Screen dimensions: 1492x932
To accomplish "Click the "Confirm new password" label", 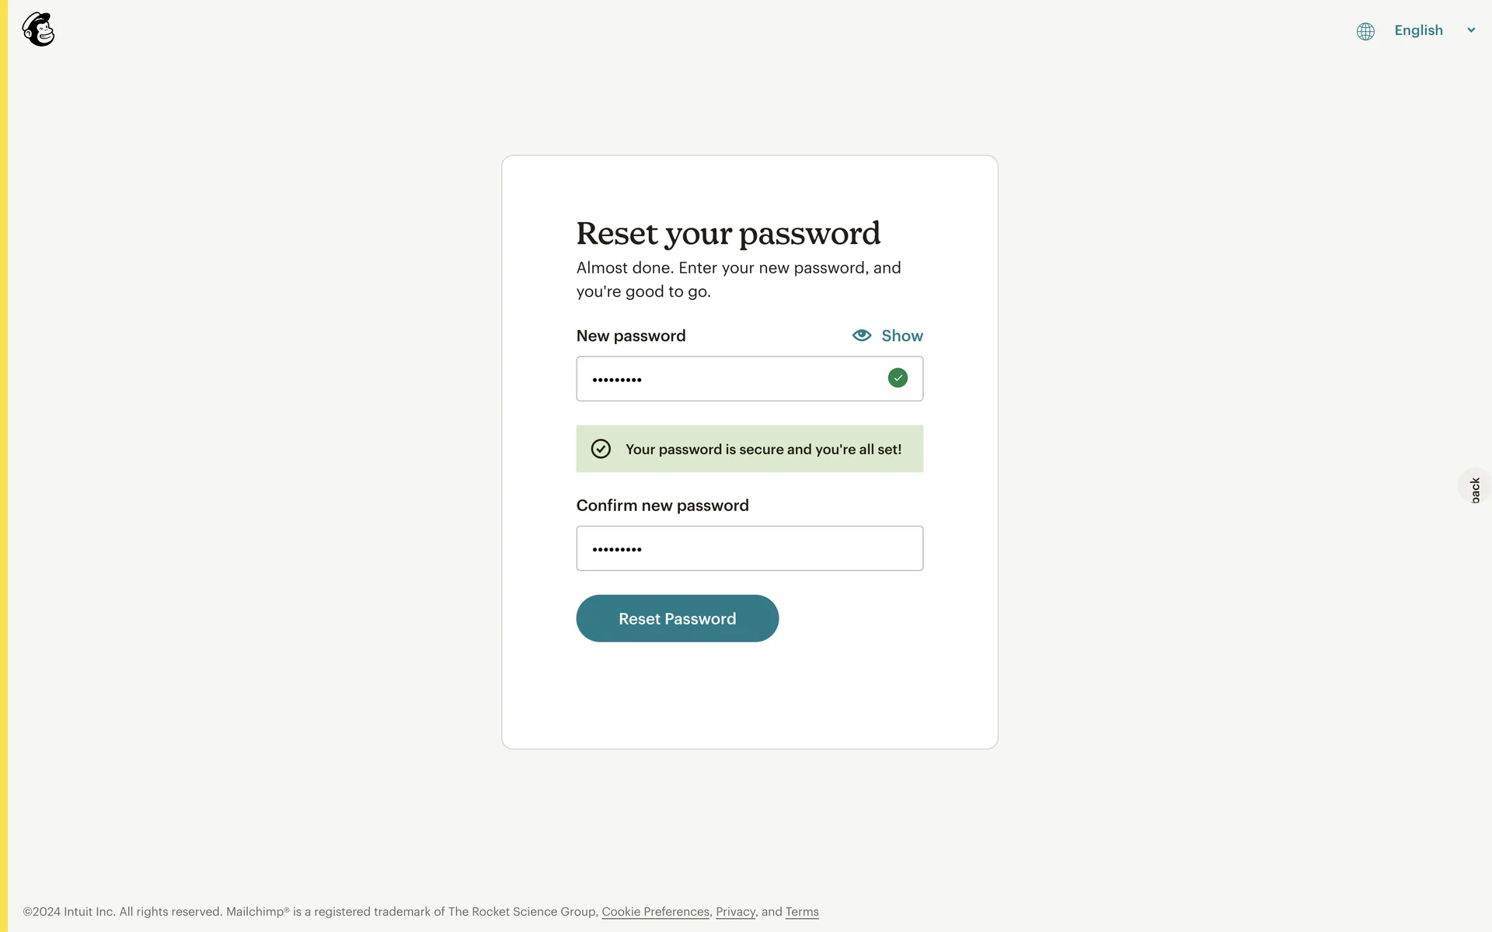I will [662, 506].
